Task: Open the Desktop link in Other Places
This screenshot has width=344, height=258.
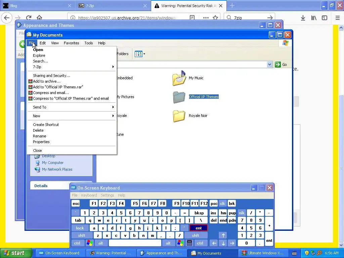Action: point(48,156)
